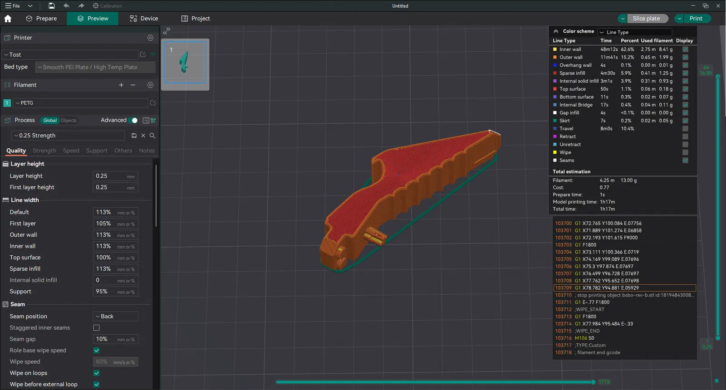Click the Undo arrow icon

[x=67, y=6]
